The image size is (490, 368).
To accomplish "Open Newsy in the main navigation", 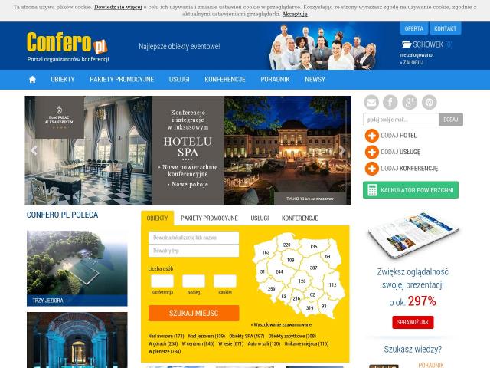I will coord(315,80).
